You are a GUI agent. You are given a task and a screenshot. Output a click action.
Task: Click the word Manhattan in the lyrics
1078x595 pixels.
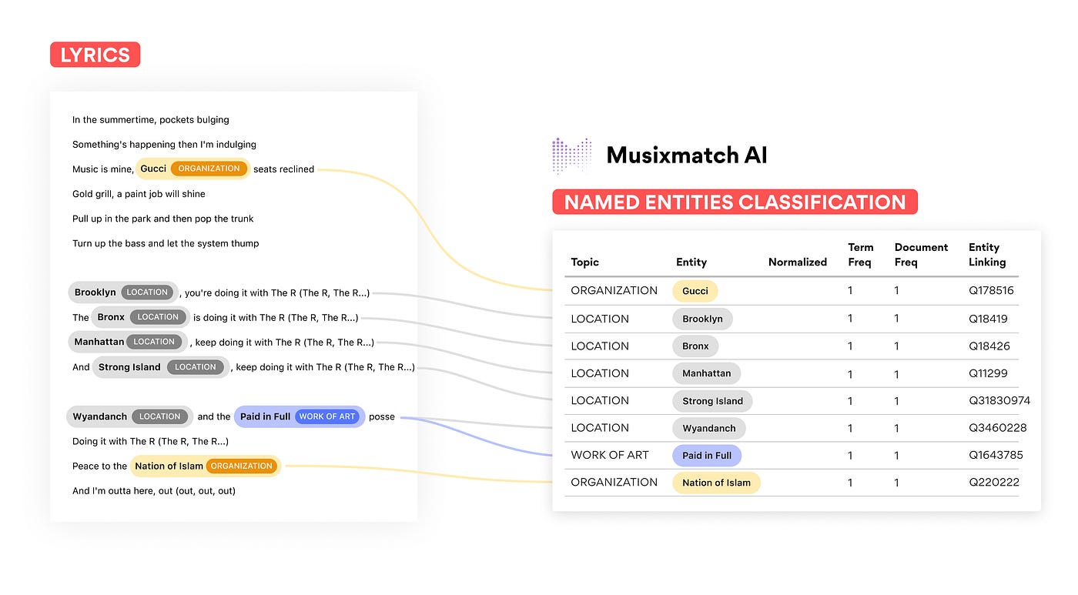tap(99, 342)
